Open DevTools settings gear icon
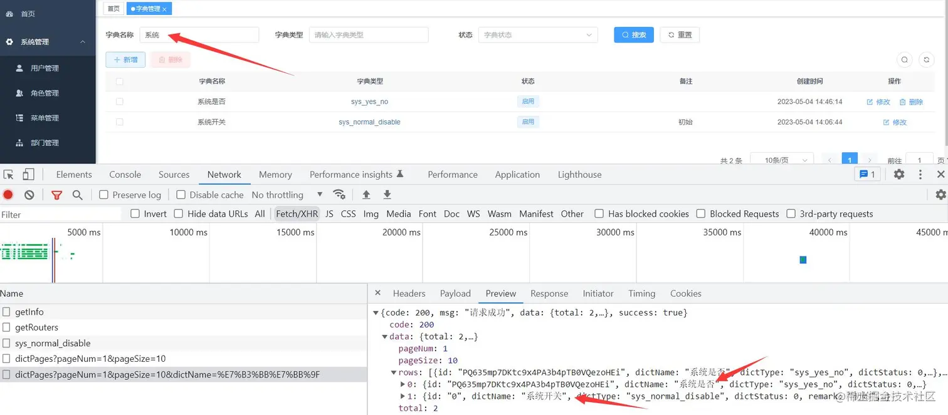 click(x=899, y=174)
